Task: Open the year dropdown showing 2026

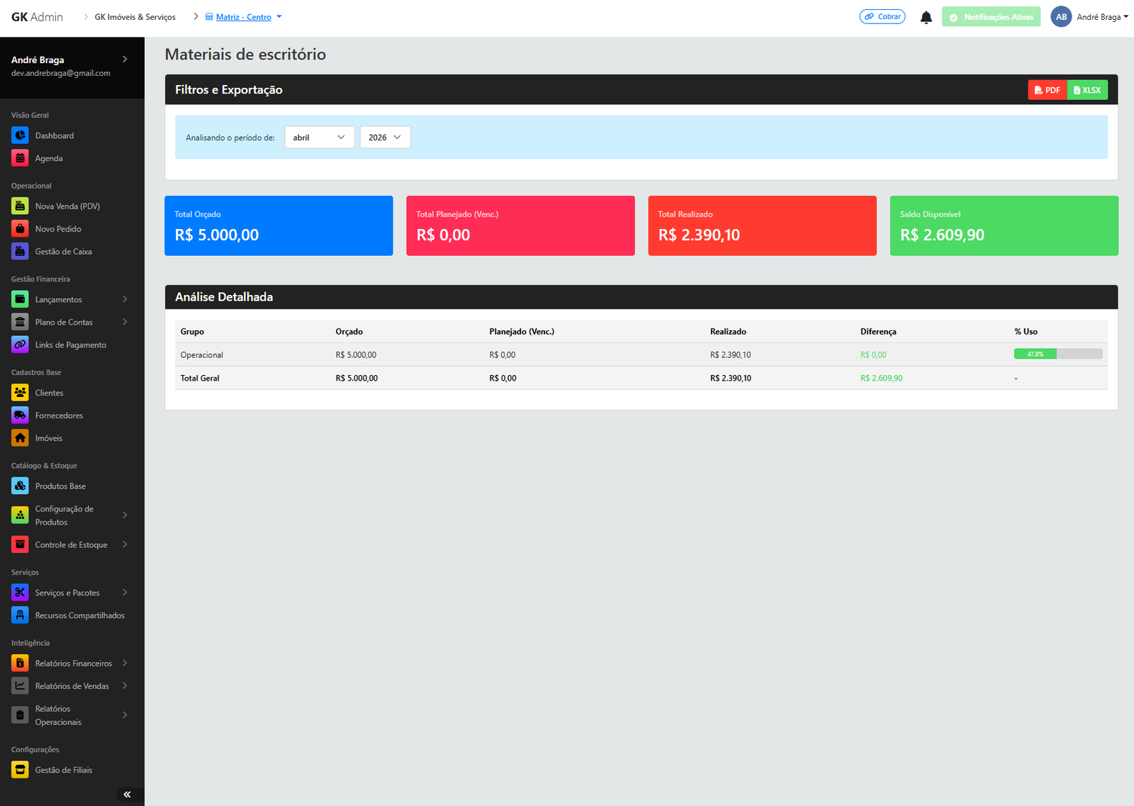Action: click(385, 138)
